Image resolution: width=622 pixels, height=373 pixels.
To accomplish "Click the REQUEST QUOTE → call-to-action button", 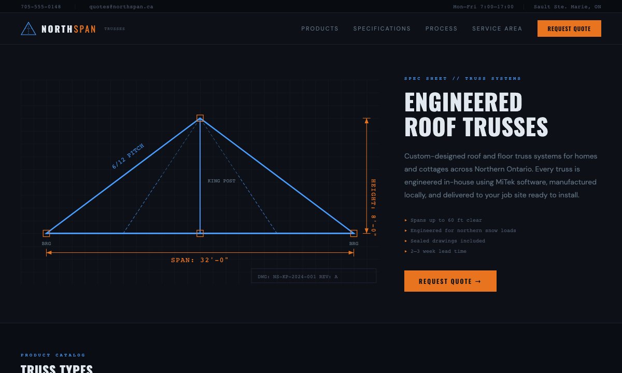I will pos(450,281).
